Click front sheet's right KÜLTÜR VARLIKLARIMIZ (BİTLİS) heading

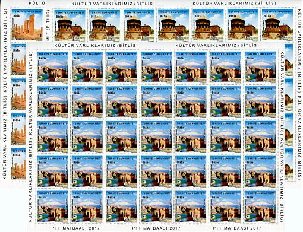(217, 46)
